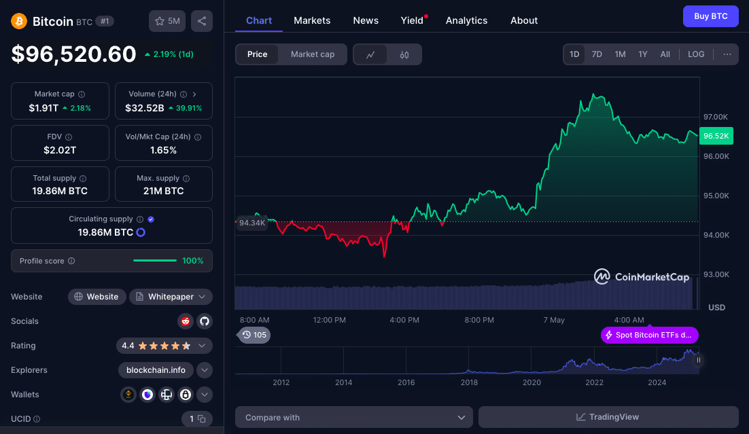Switch to the Markets tab
The width and height of the screenshot is (749, 434).
click(x=312, y=20)
